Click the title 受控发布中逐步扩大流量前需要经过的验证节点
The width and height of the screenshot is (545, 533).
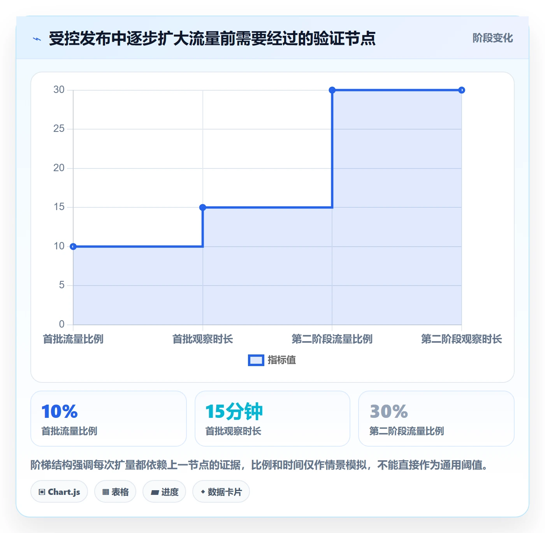pyautogui.click(x=212, y=39)
